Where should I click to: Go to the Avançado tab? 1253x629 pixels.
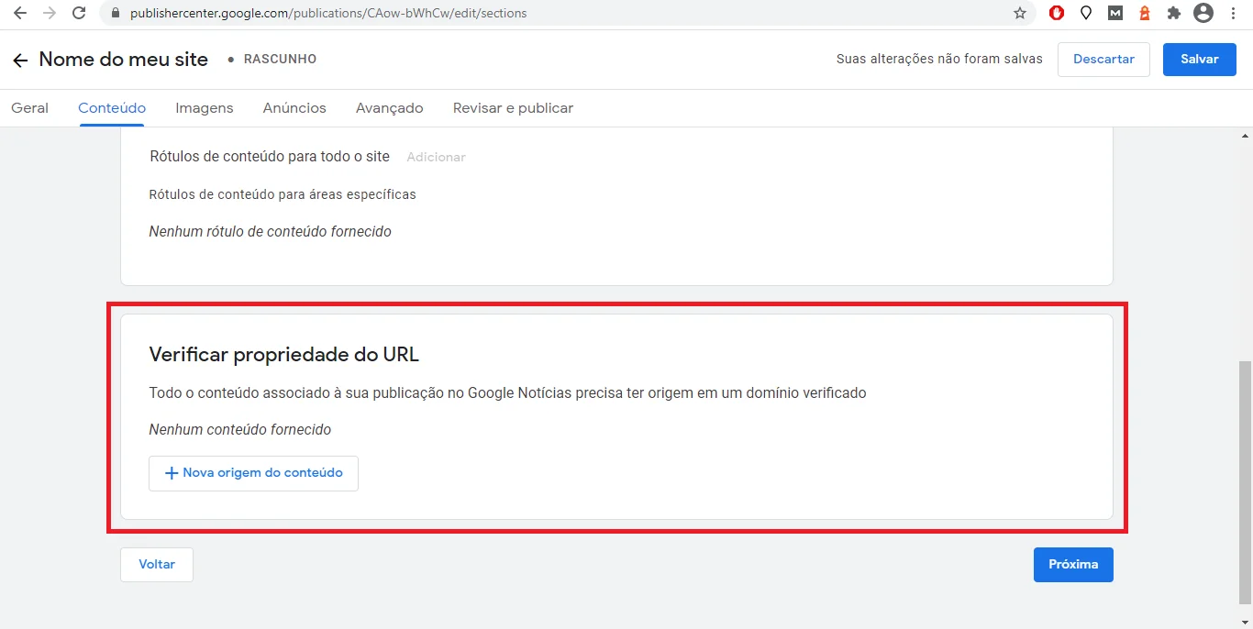tap(390, 108)
